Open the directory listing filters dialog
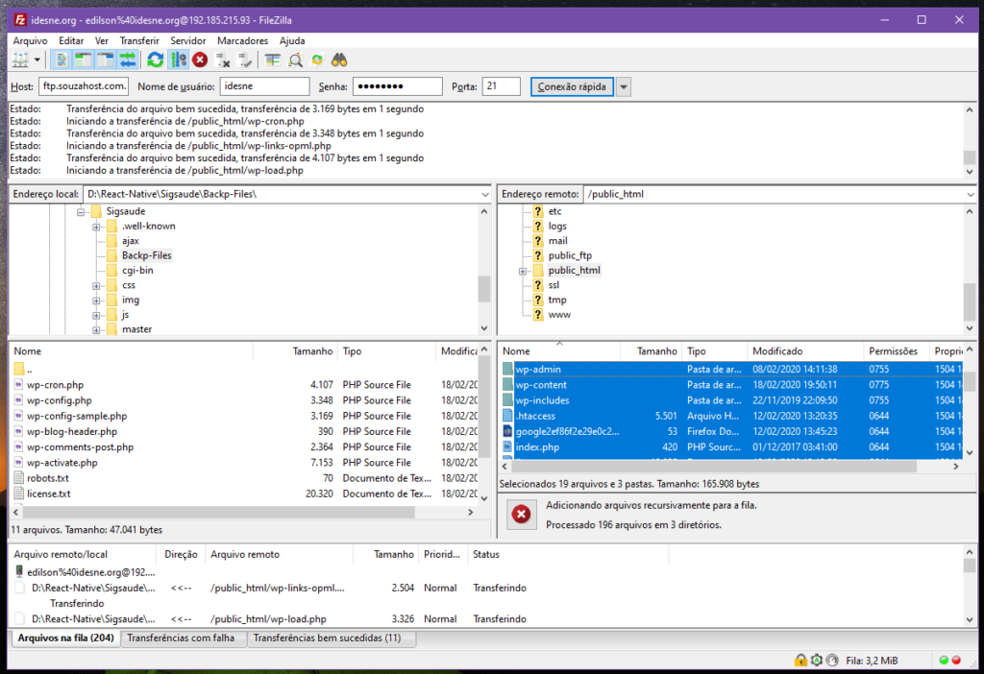This screenshot has width=984, height=674. [272, 60]
